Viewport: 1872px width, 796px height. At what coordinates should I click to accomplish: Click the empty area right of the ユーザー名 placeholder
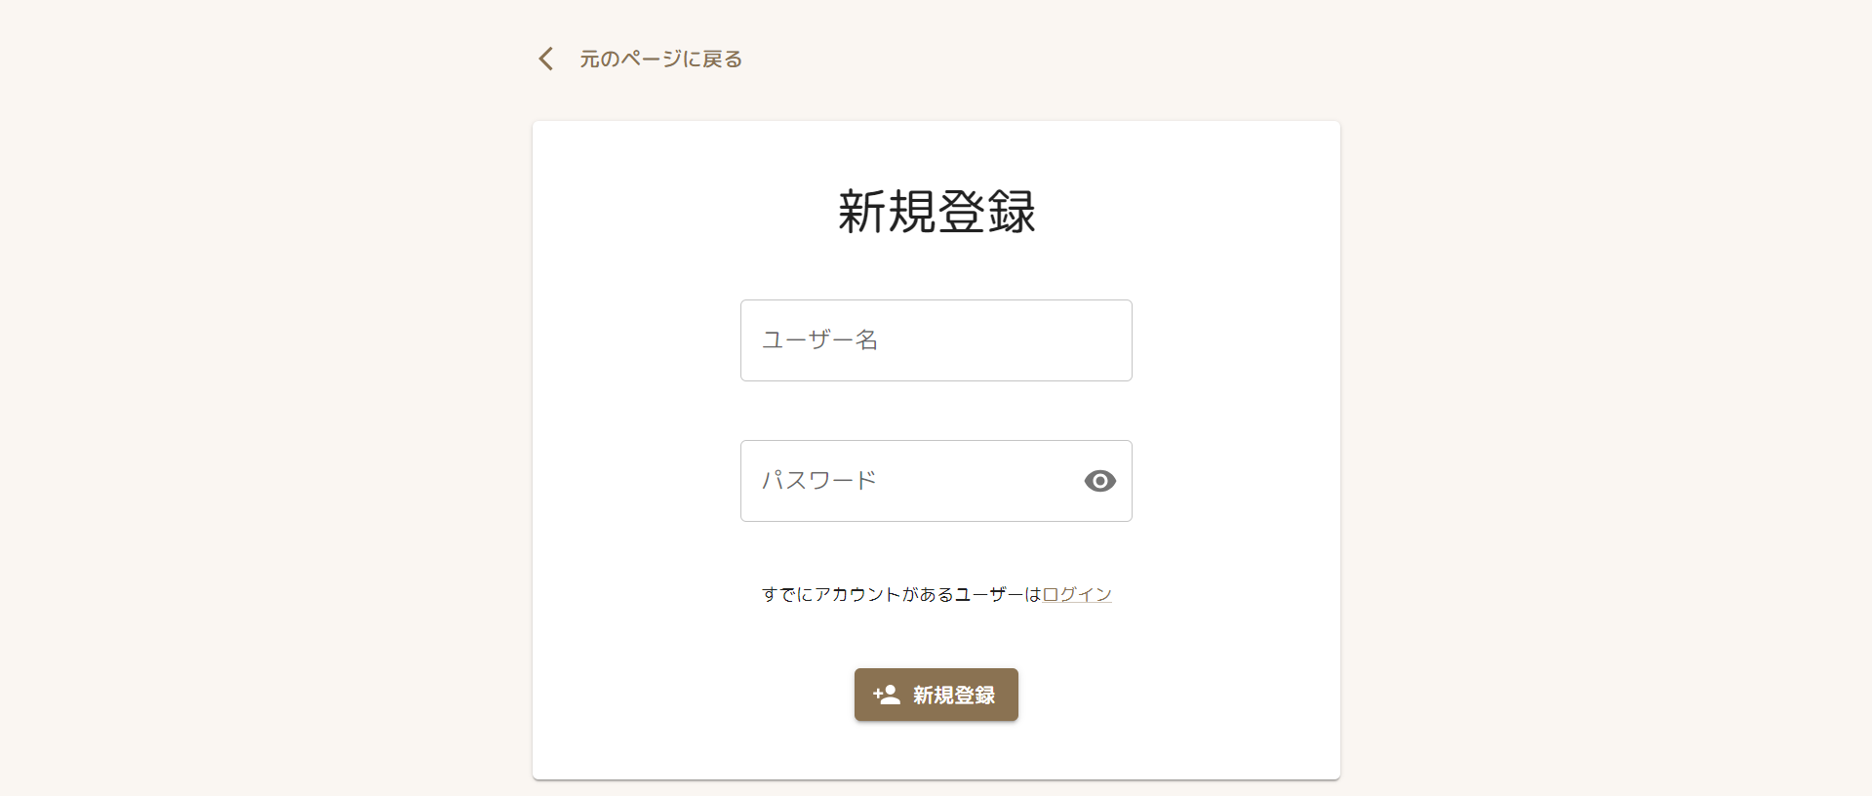point(1005,340)
